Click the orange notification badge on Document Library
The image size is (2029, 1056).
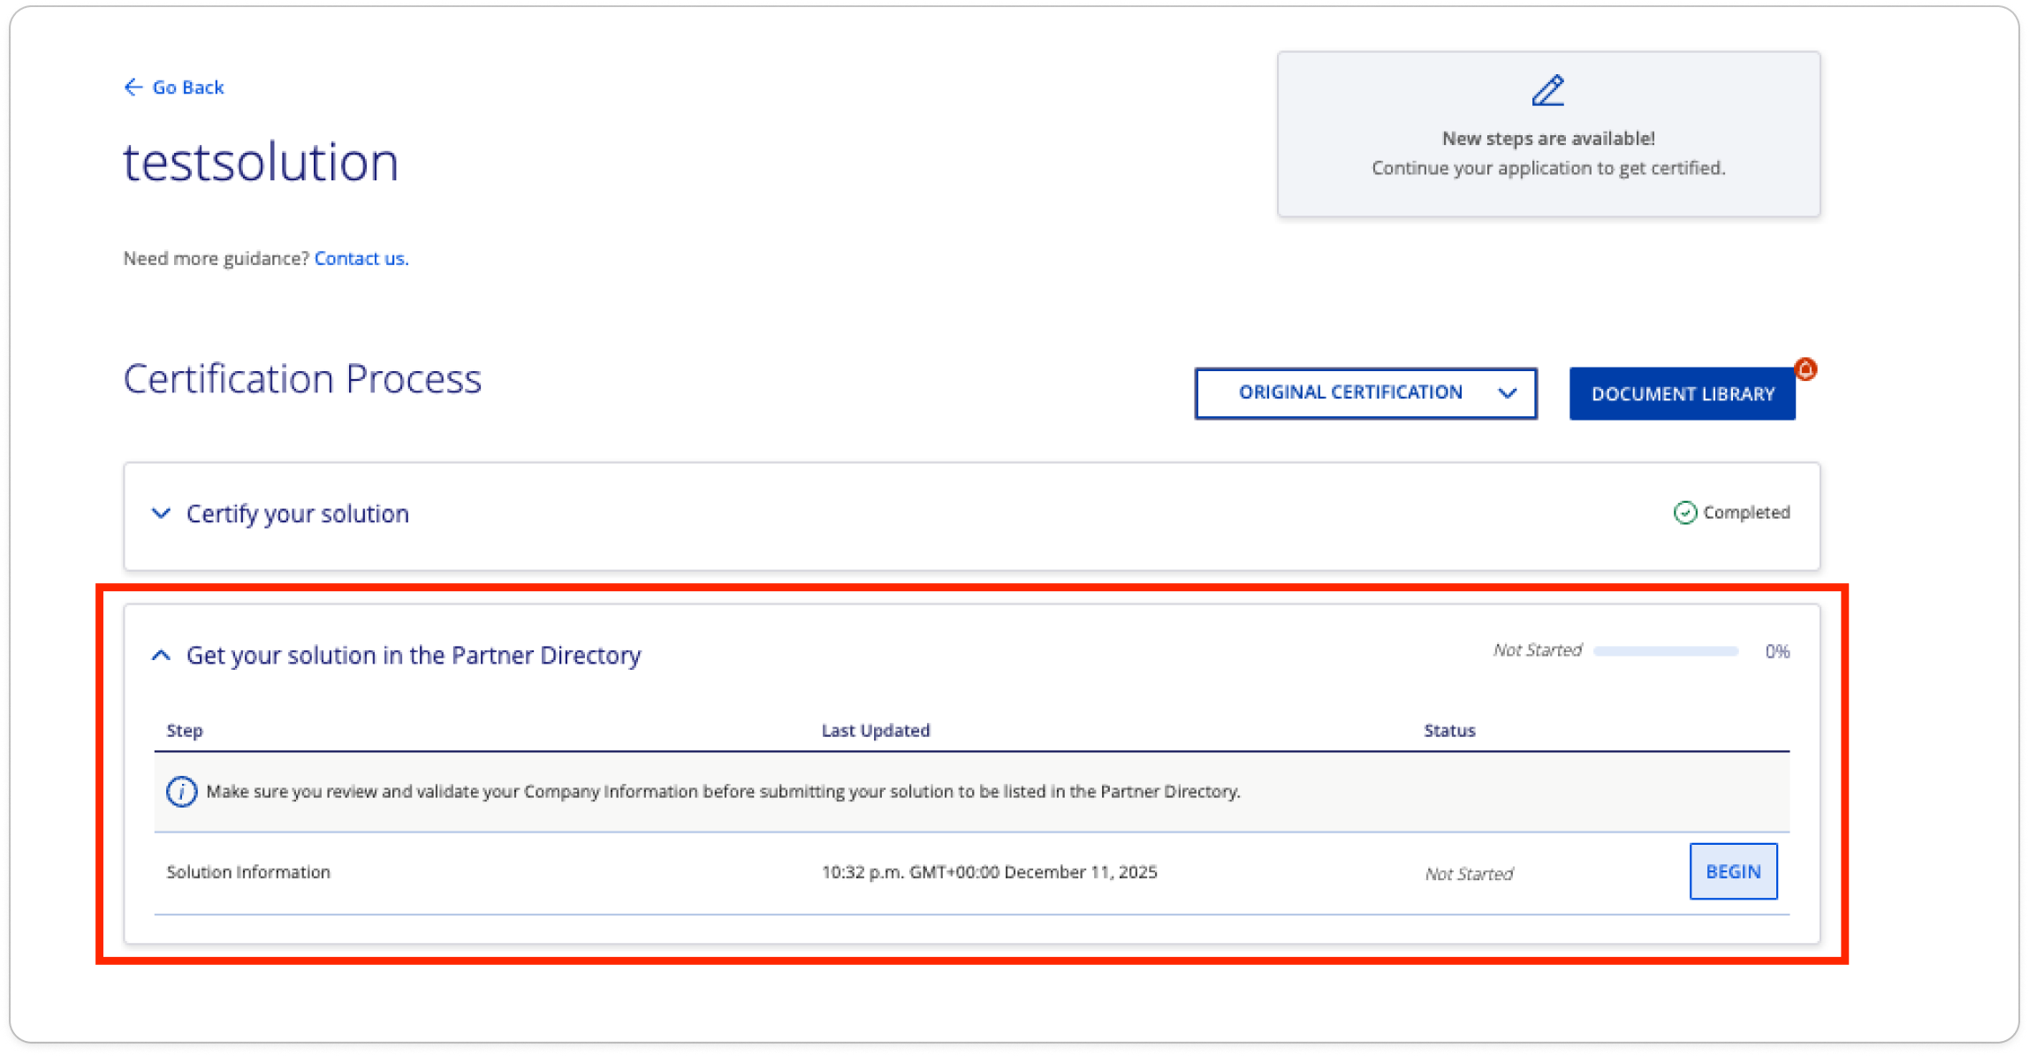click(1805, 369)
